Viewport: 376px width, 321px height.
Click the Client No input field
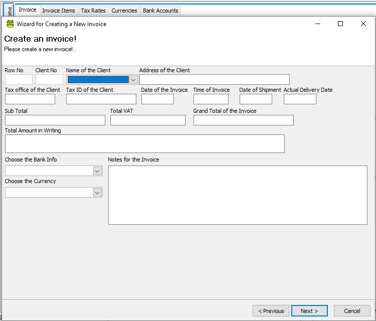[49, 79]
